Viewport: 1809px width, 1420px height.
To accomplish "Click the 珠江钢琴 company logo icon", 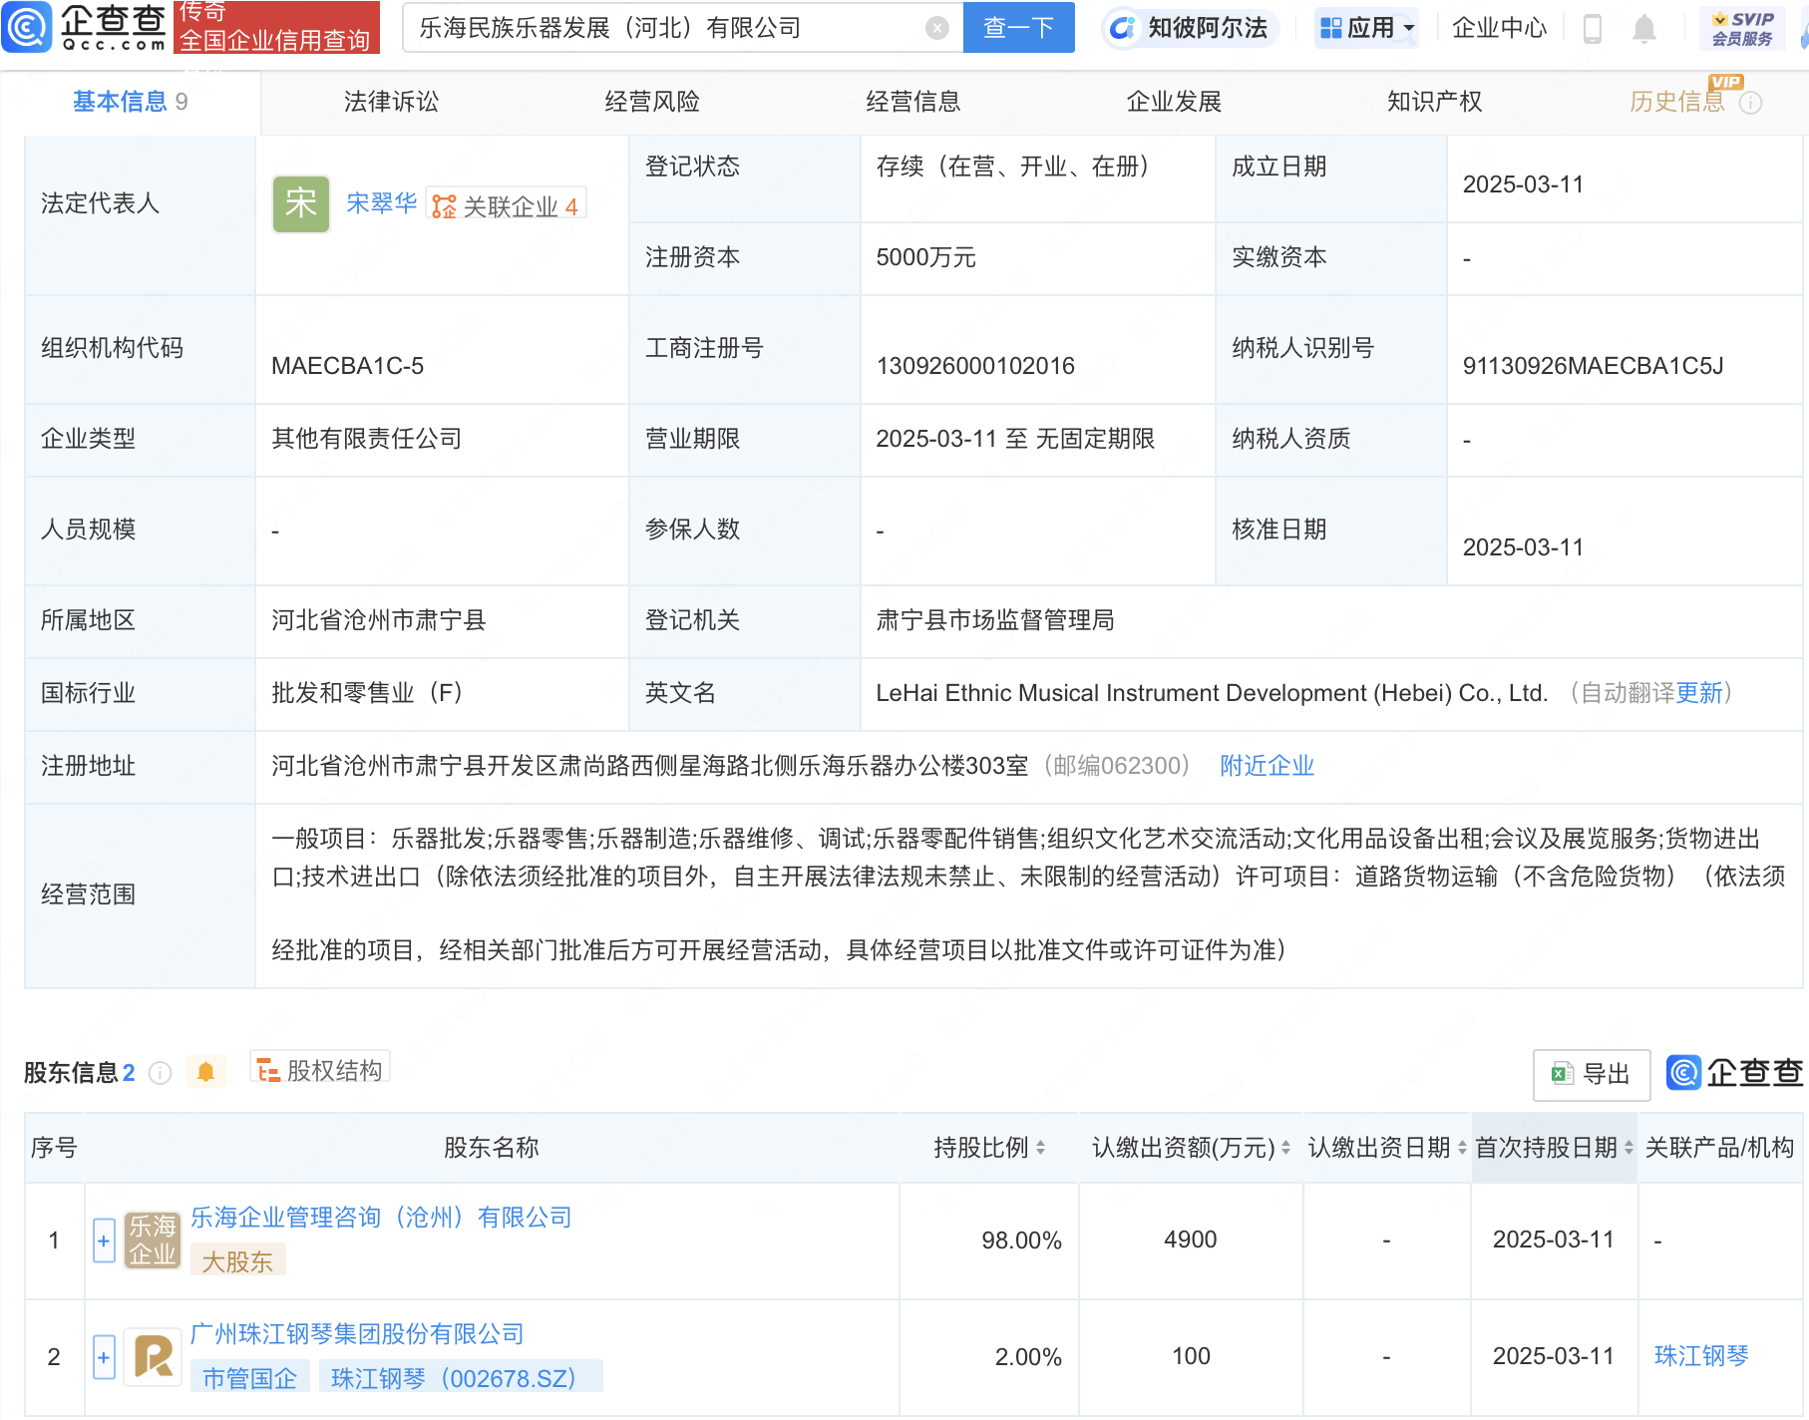I will click(x=152, y=1357).
